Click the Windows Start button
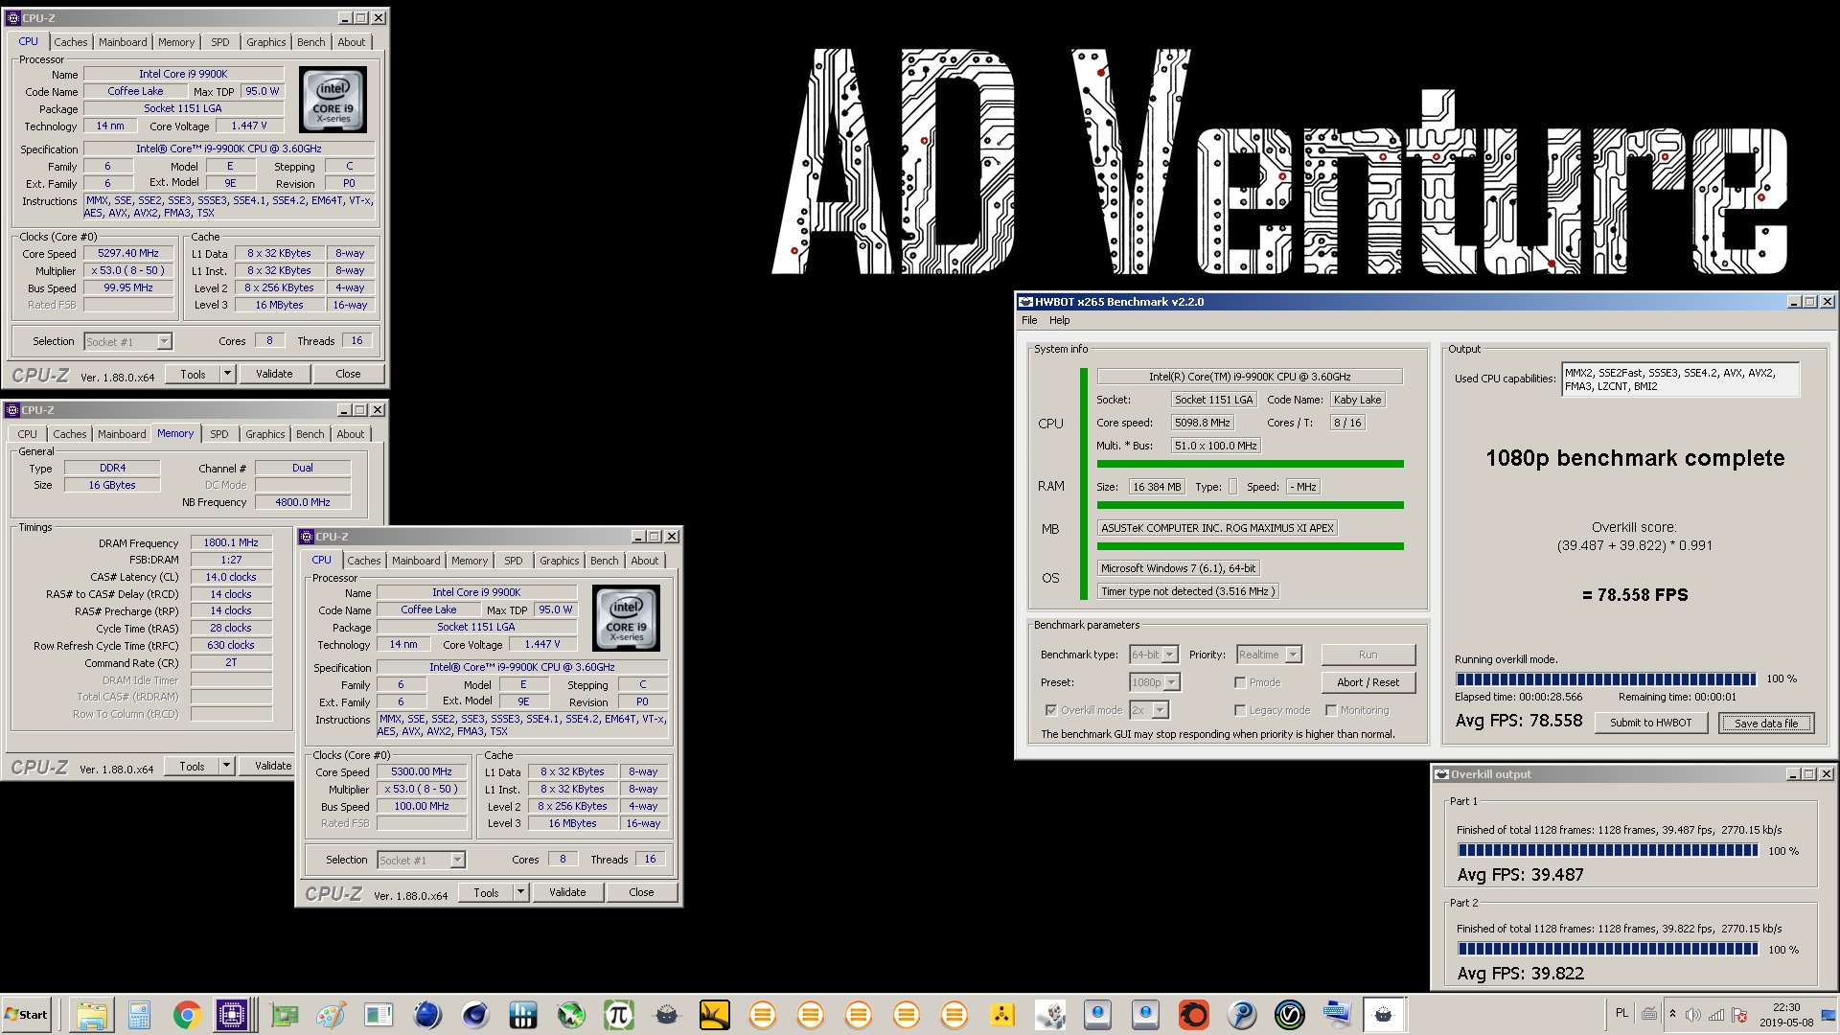 click(26, 1015)
